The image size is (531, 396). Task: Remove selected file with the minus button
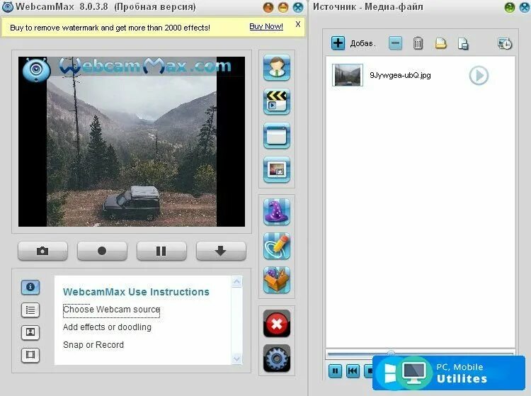pos(395,43)
